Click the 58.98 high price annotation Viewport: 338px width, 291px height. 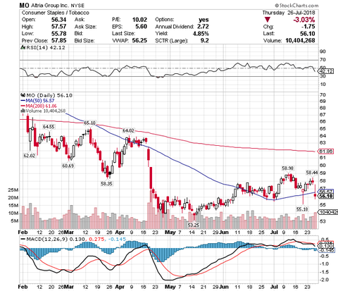pyautogui.click(x=288, y=168)
